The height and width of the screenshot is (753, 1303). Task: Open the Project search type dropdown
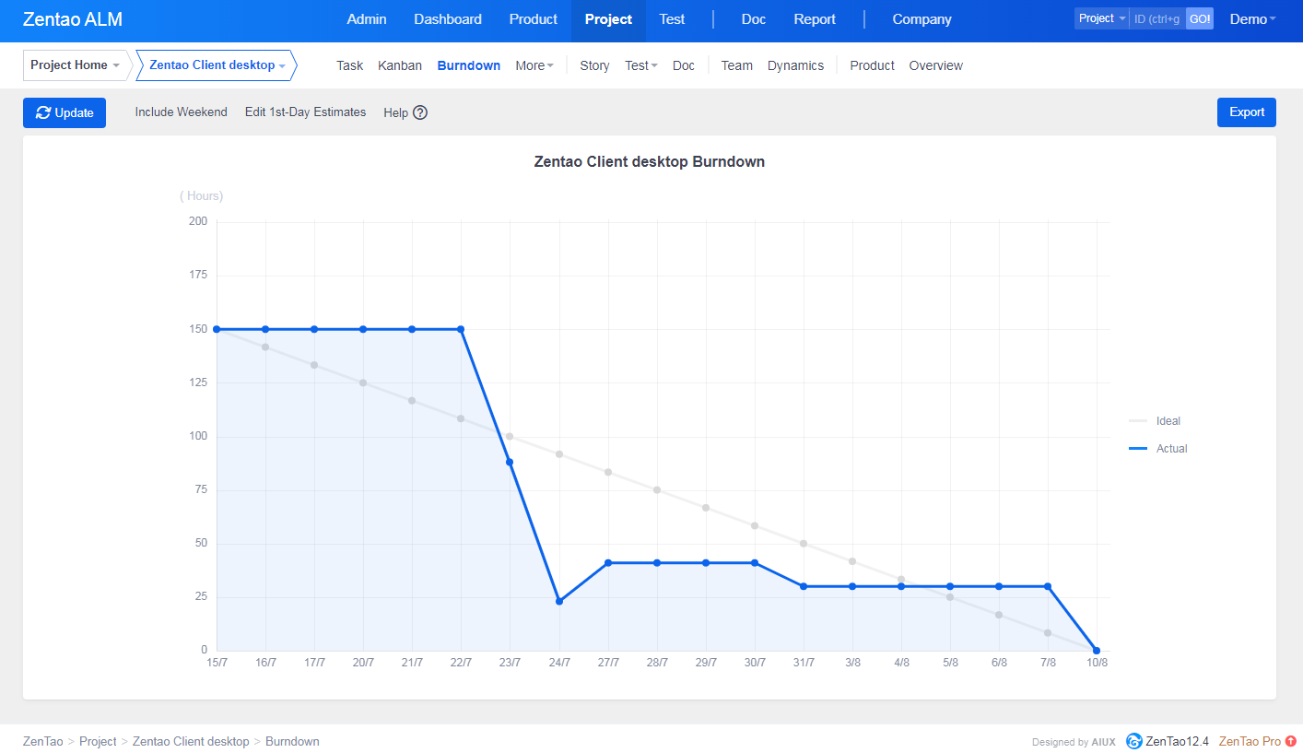pos(1101,18)
